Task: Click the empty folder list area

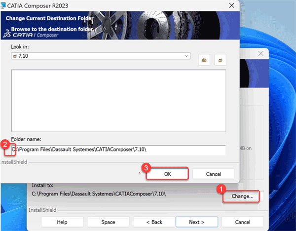Action: click(118, 101)
